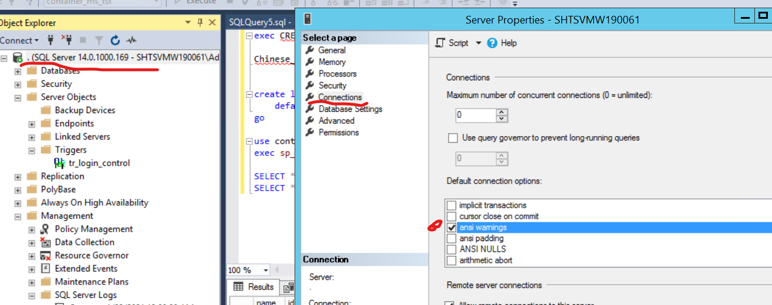Open the Activity Monitor pulse icon
This screenshot has height=305, width=772.
131,40
